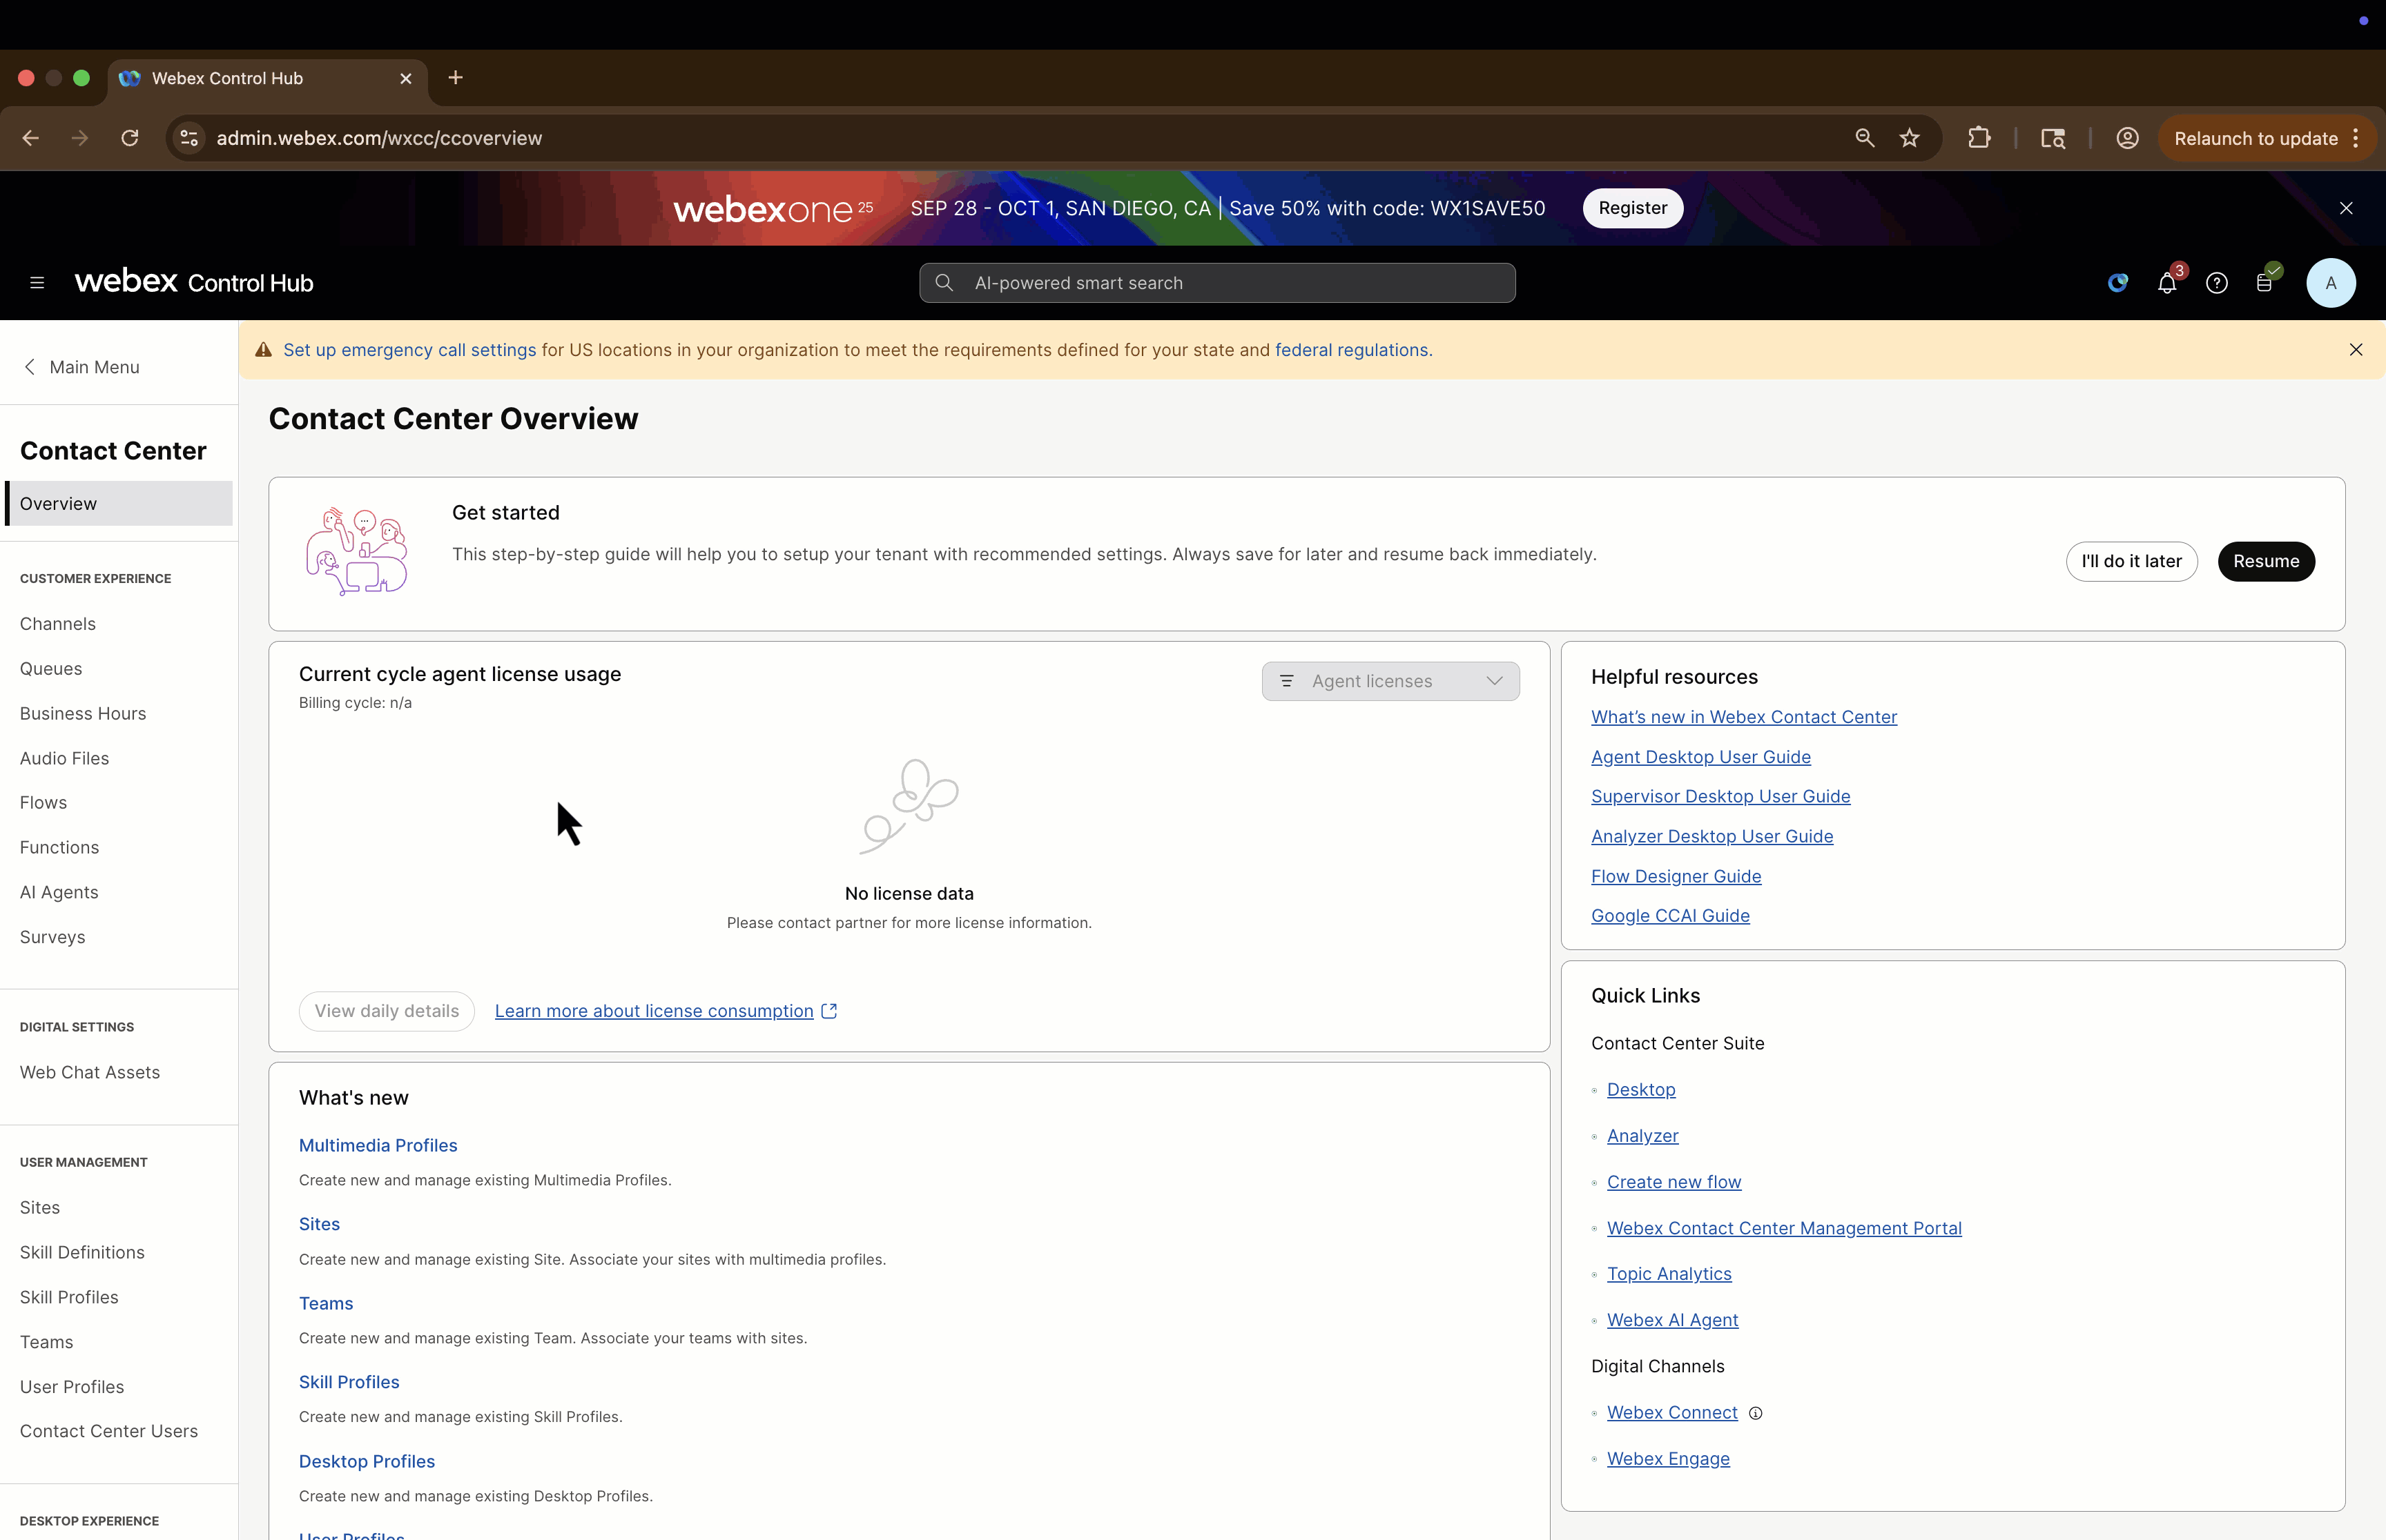Toggle the hamburger navigation menu icon
Viewport: 2386px width, 1540px height.
click(37, 284)
